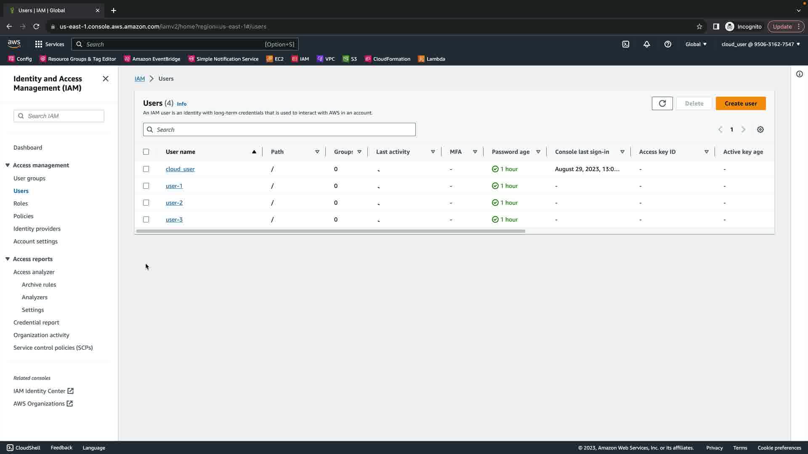Refresh the users table

(662, 103)
